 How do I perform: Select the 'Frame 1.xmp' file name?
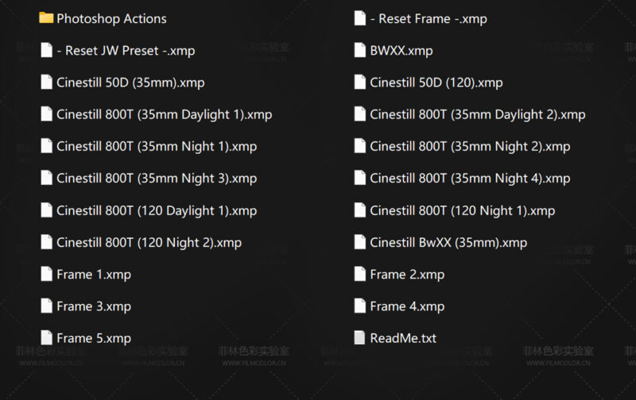point(94,275)
